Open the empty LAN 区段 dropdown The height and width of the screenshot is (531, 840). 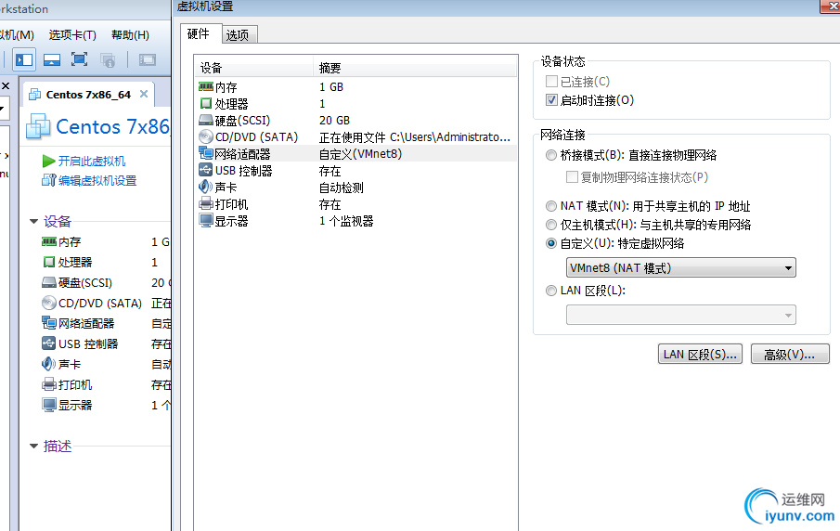pos(681,315)
